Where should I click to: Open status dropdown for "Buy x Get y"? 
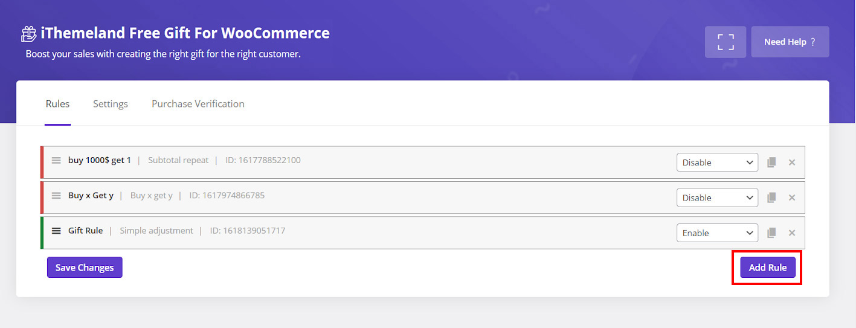click(717, 198)
